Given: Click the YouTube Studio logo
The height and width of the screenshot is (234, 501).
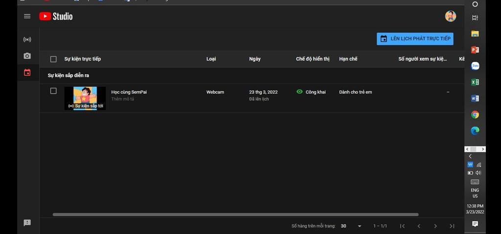Looking at the screenshot, I should [x=56, y=16].
